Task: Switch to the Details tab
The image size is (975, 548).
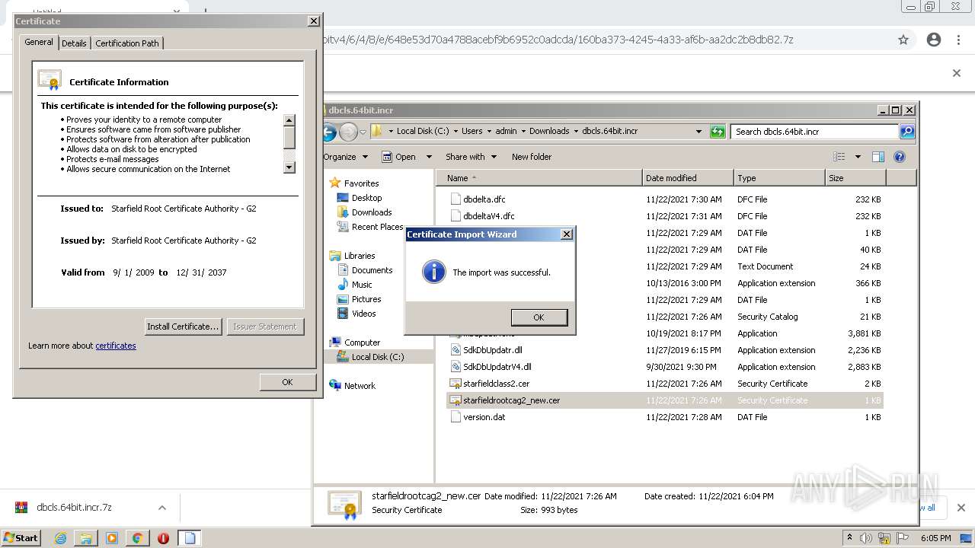Action: pyautogui.click(x=74, y=43)
